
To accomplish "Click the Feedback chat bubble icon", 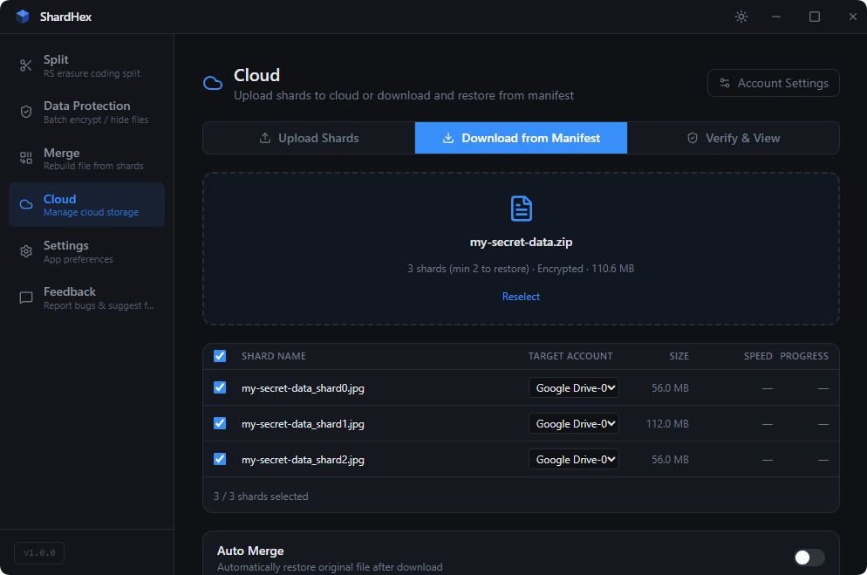I will pos(26,298).
